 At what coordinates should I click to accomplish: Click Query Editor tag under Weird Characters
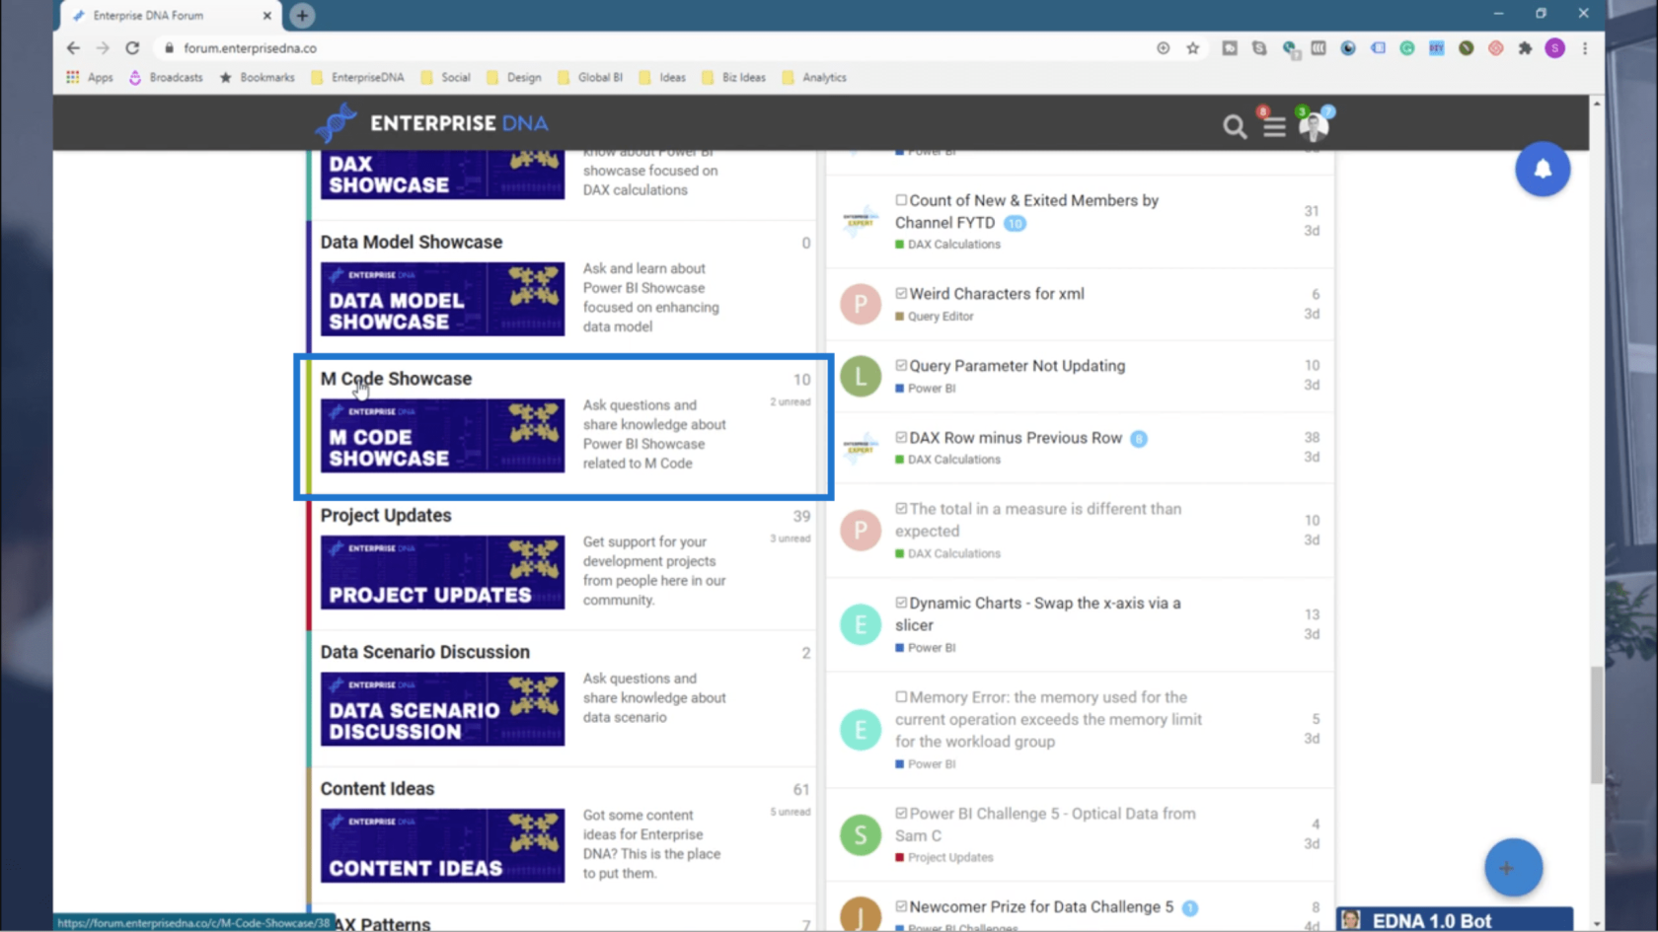click(x=934, y=317)
